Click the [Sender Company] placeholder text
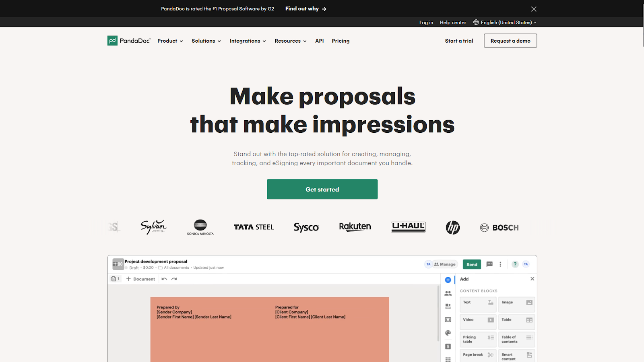Screen dimensions: 644x362 [x=174, y=312]
